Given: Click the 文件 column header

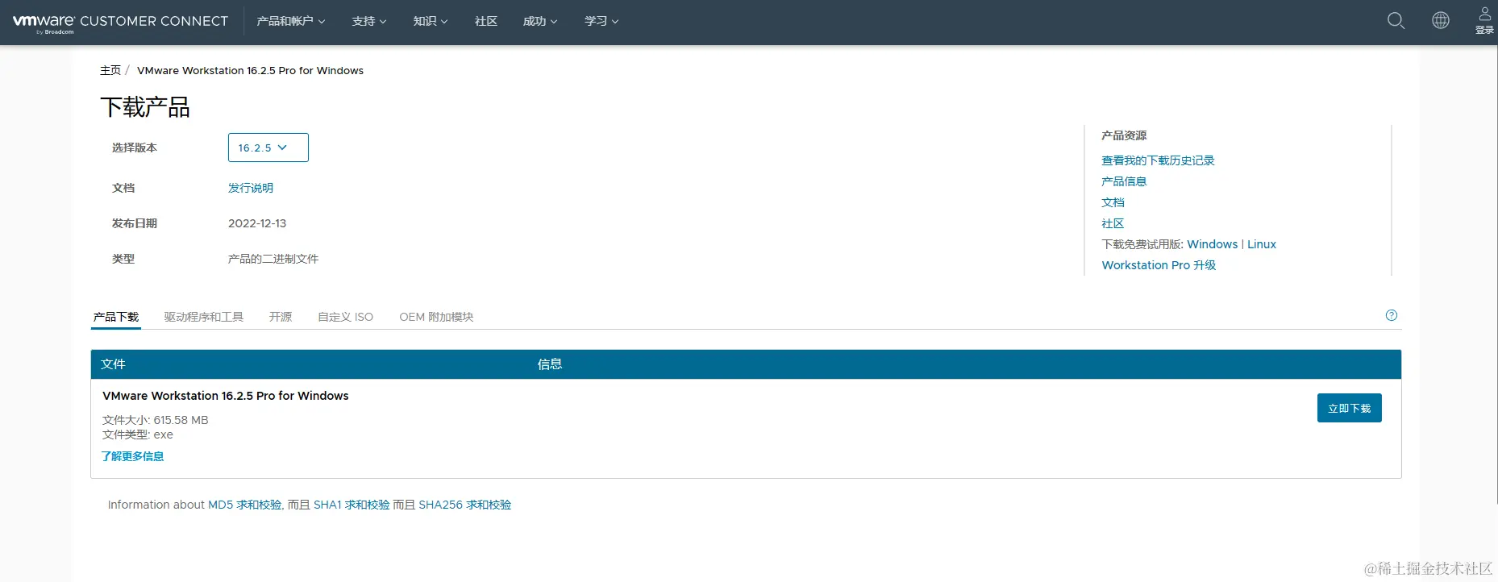Looking at the screenshot, I should 113,364.
